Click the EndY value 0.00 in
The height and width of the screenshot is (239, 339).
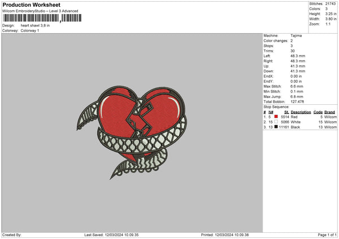[x=296, y=81]
